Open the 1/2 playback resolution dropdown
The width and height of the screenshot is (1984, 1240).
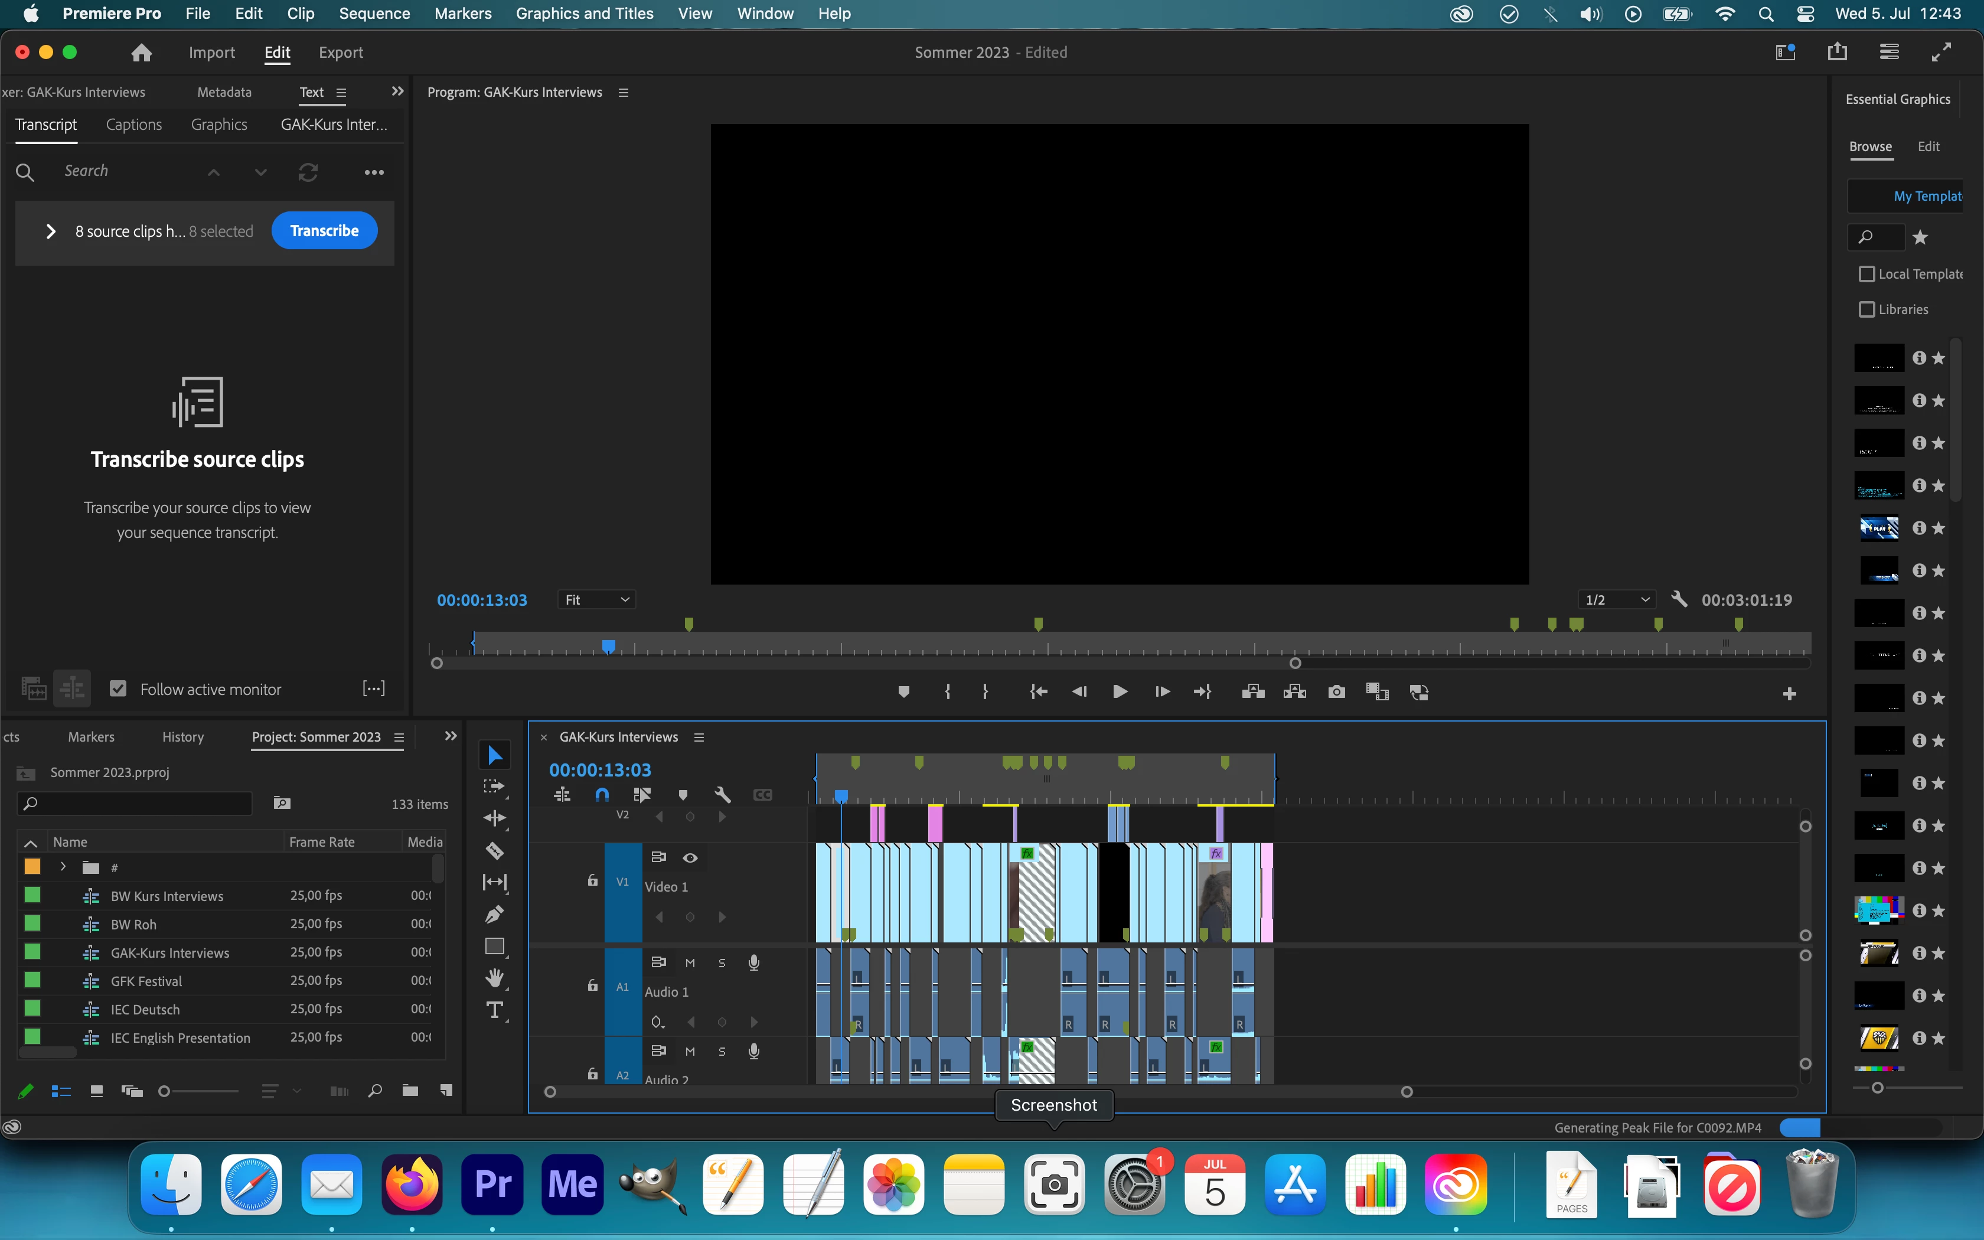click(x=1616, y=599)
